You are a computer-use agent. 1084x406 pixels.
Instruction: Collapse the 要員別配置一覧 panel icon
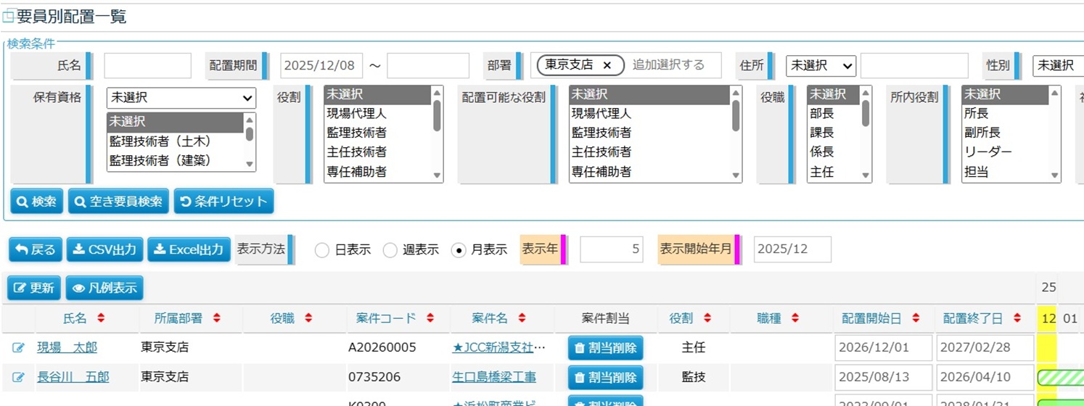click(9, 17)
